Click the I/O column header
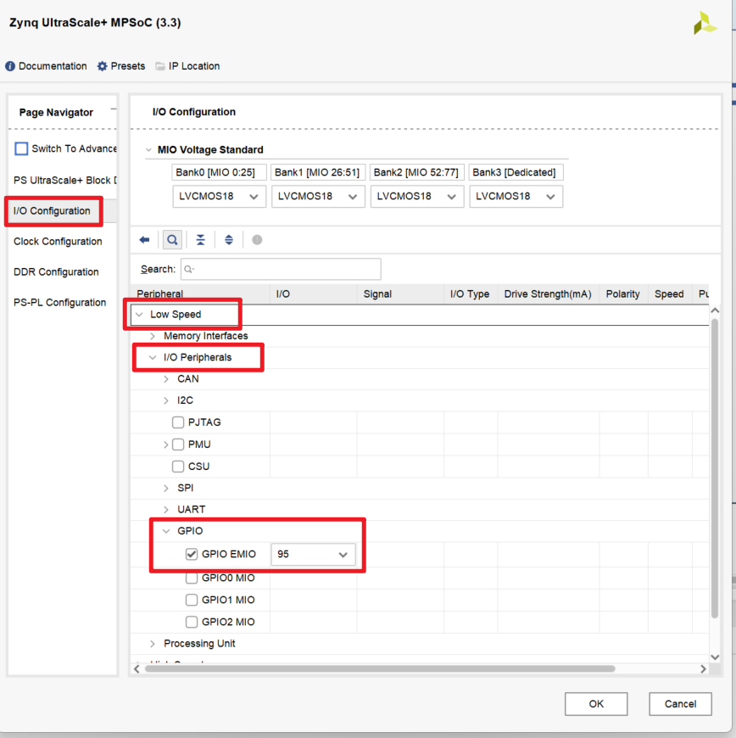 click(x=314, y=294)
